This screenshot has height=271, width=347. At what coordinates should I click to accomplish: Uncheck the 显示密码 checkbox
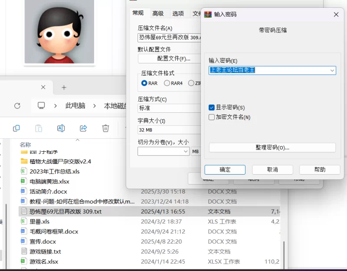tap(212, 108)
